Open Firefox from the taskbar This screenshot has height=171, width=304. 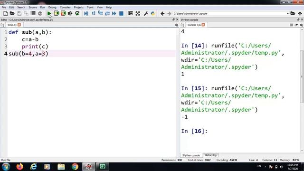20,167
